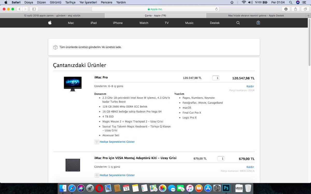
Task: Switch to the Apple Destek screenshot tab
Action: click(256, 16)
